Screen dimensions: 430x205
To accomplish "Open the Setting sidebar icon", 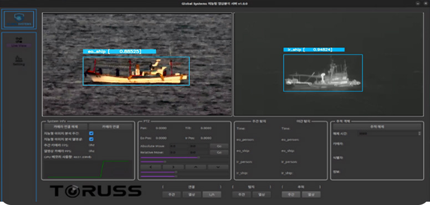I will [19, 60].
